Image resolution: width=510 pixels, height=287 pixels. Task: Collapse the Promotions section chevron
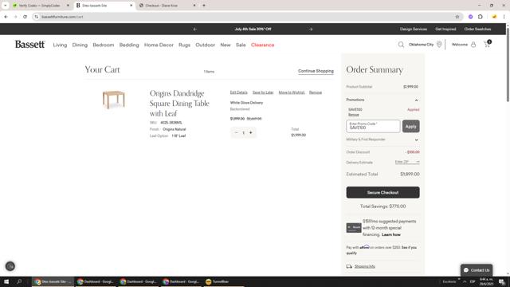coord(416,100)
